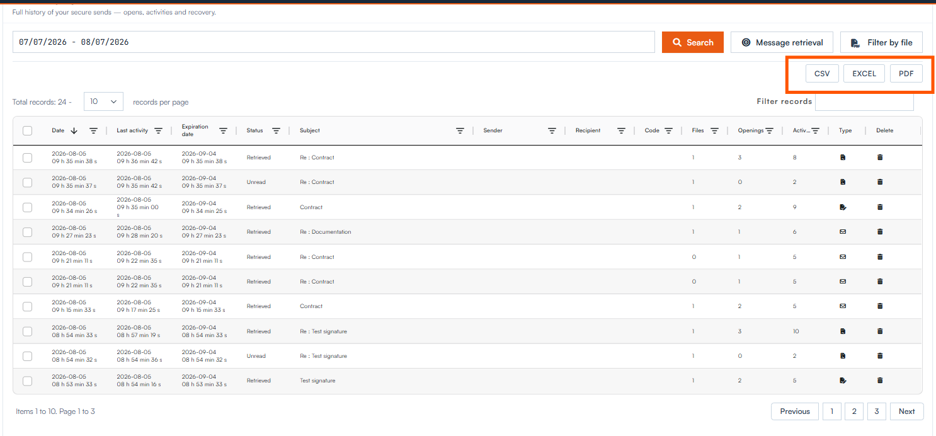The image size is (936, 436).
Task: Open the Openings column filter icon
Action: pyautogui.click(x=769, y=131)
